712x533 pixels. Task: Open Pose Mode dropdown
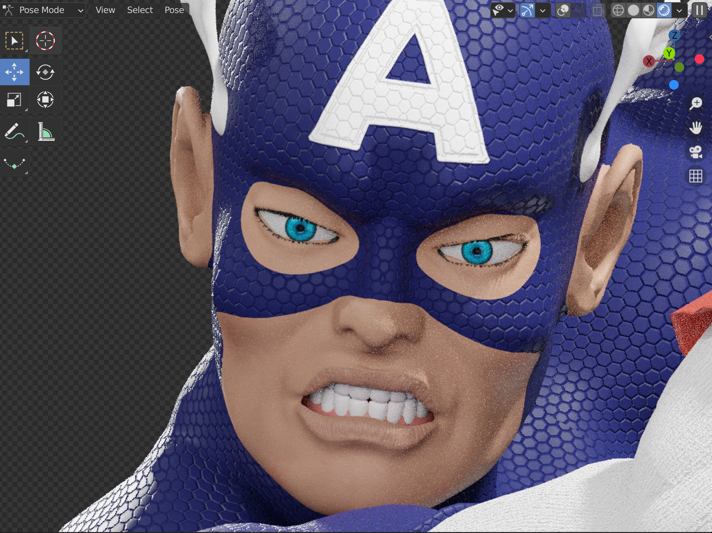point(44,10)
